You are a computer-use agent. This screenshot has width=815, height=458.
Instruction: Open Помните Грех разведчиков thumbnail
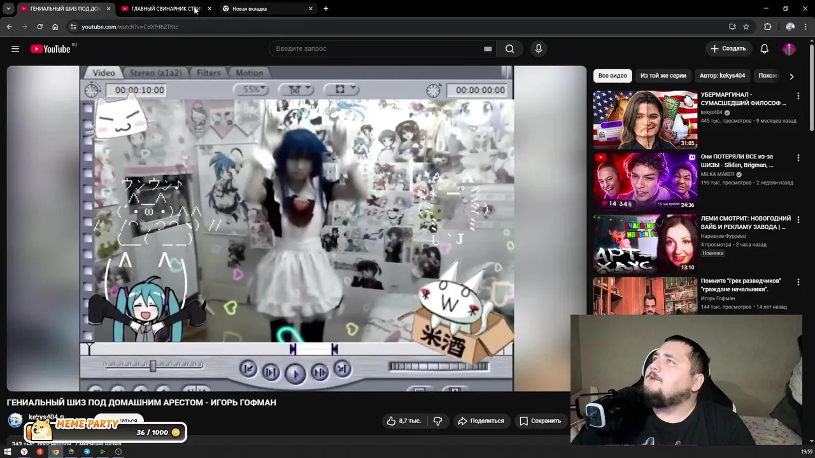point(645,296)
